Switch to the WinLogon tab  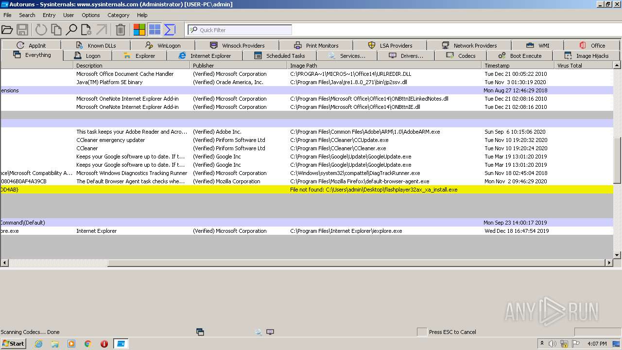click(163, 45)
